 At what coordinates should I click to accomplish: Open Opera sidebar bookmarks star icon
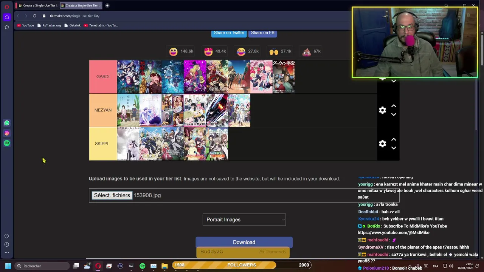[x=7, y=27]
